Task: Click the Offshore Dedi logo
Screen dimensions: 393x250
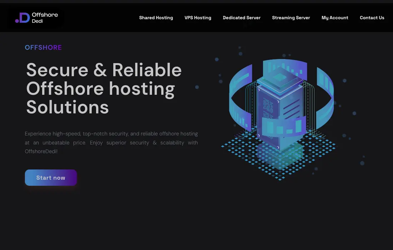Action: point(36,18)
